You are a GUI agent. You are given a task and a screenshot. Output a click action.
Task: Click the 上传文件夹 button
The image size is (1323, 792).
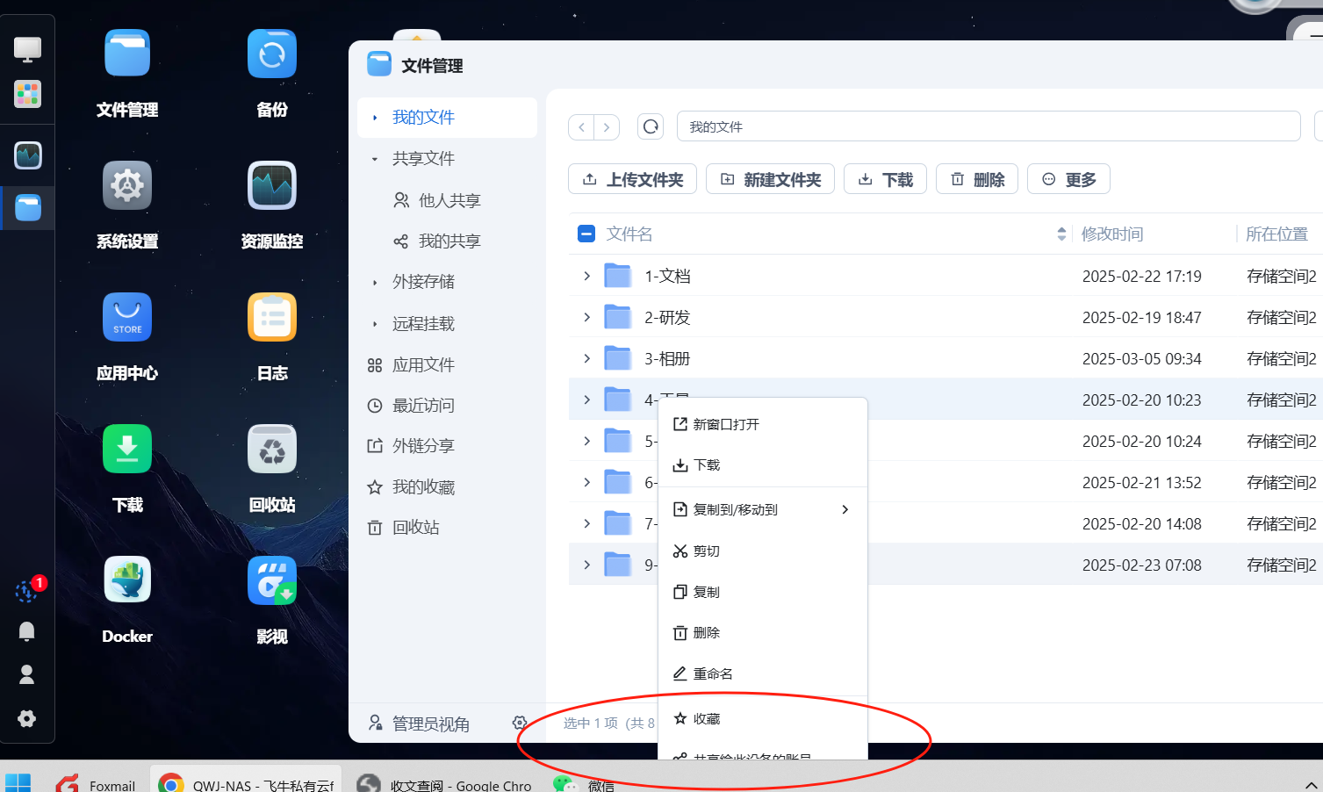pyautogui.click(x=632, y=179)
